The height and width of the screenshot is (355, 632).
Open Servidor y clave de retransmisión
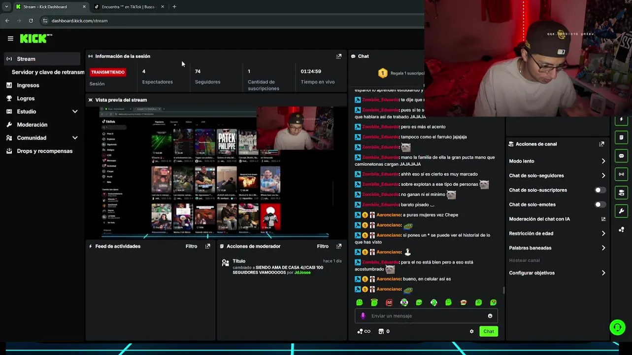[x=48, y=72]
